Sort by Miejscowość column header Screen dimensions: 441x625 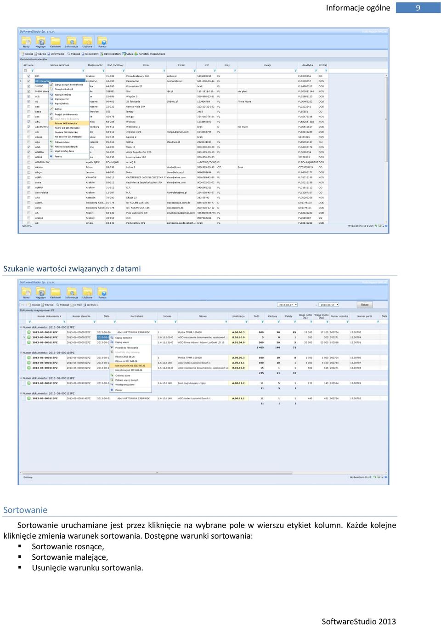point(96,65)
